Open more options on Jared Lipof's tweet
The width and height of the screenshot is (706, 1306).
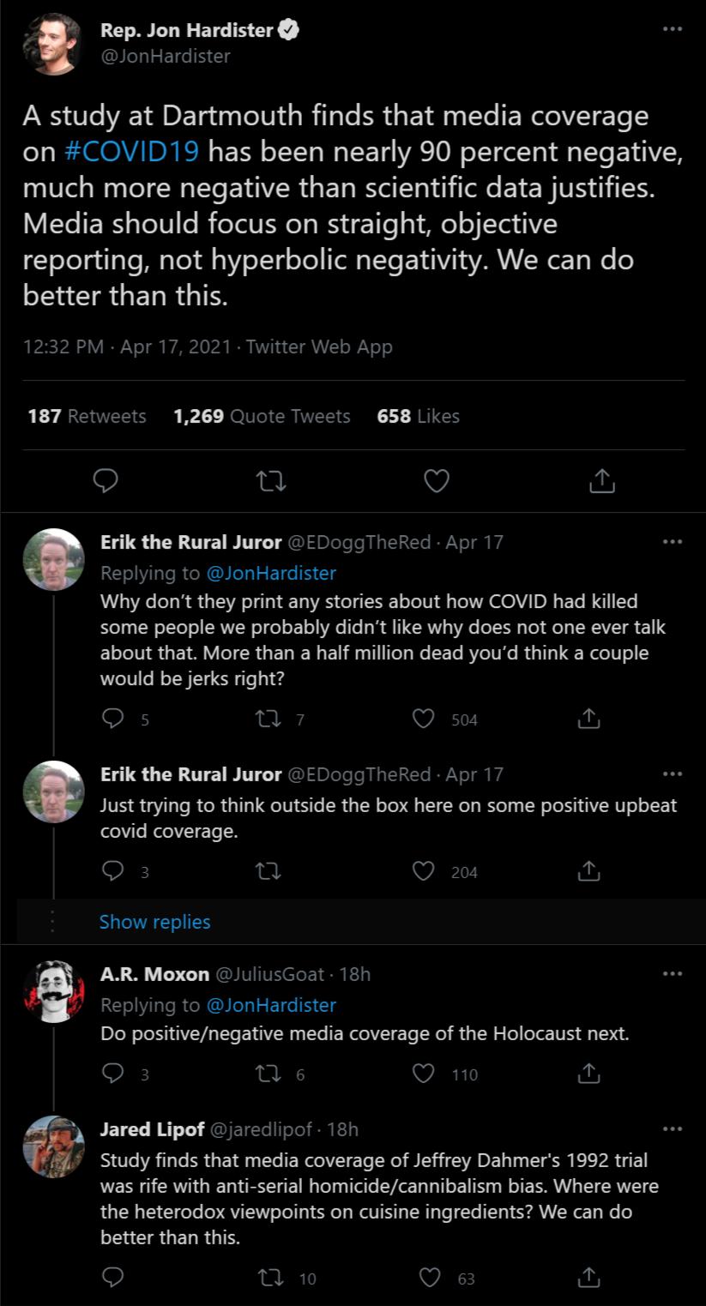pos(673,1128)
